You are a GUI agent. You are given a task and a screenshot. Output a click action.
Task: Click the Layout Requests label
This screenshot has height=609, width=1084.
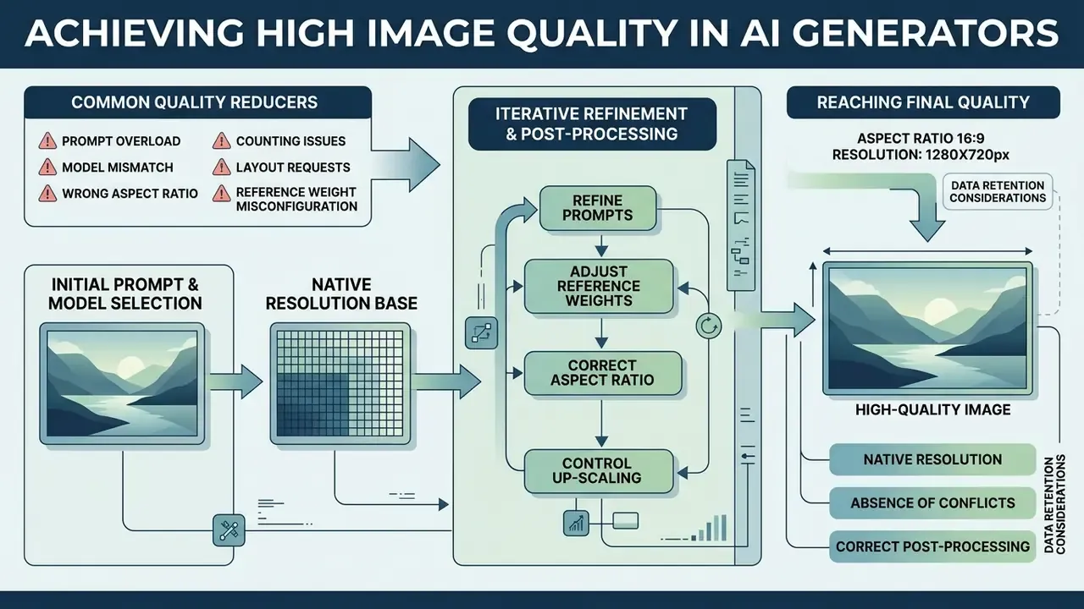pyautogui.click(x=293, y=167)
